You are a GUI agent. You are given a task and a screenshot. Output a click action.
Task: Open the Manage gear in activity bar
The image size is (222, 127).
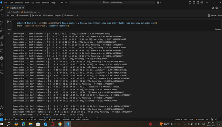2,114
